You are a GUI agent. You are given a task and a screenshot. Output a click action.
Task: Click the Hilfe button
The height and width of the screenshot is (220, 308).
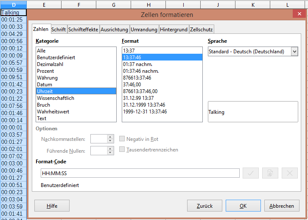[52, 206]
